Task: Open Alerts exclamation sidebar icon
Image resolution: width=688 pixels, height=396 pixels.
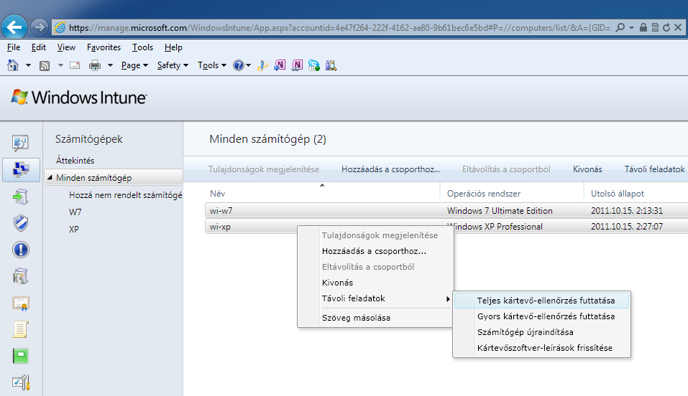Action: [x=21, y=250]
